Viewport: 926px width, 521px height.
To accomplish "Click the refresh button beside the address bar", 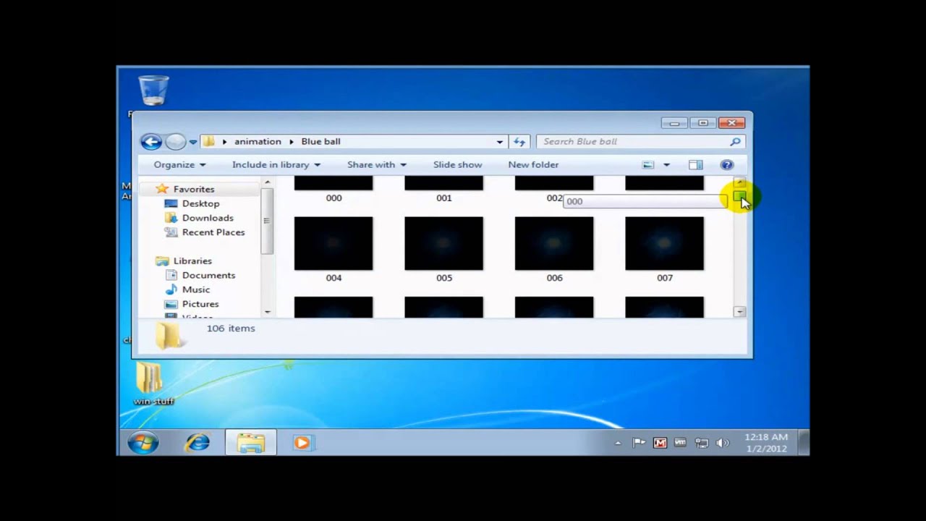I will pyautogui.click(x=519, y=142).
